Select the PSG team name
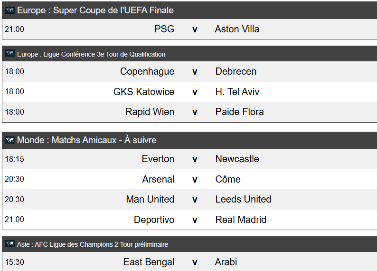 pos(164,29)
